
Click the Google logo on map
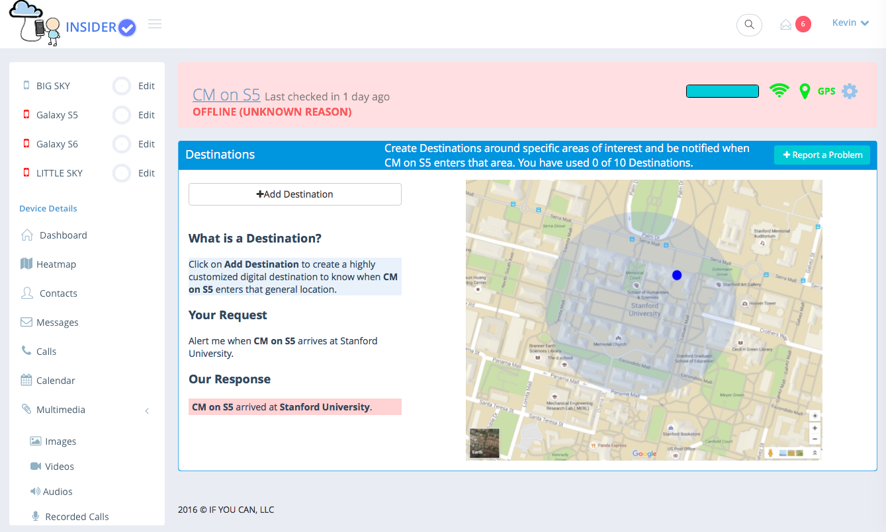pyautogui.click(x=644, y=453)
